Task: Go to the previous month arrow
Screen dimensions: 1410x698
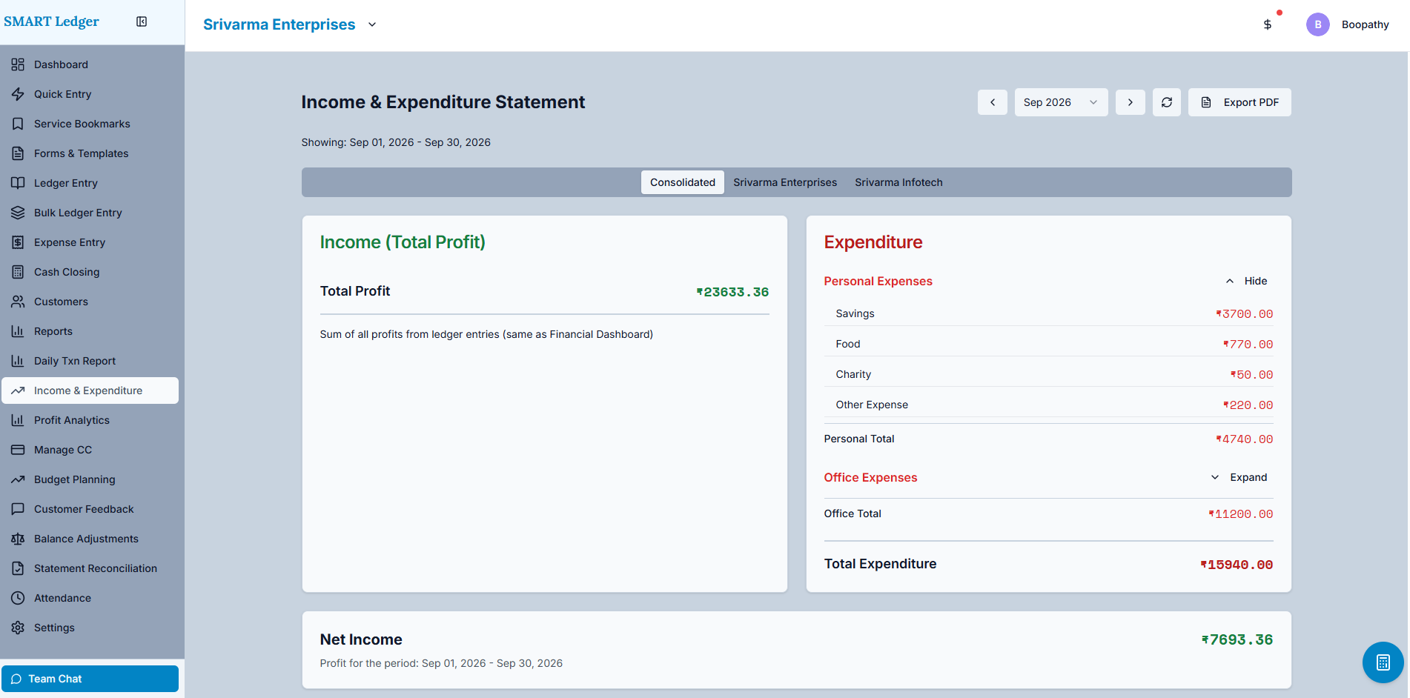Action: (x=993, y=102)
